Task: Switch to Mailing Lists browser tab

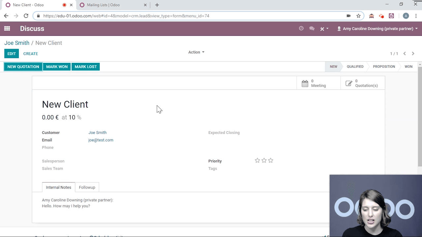Action: tap(103, 5)
